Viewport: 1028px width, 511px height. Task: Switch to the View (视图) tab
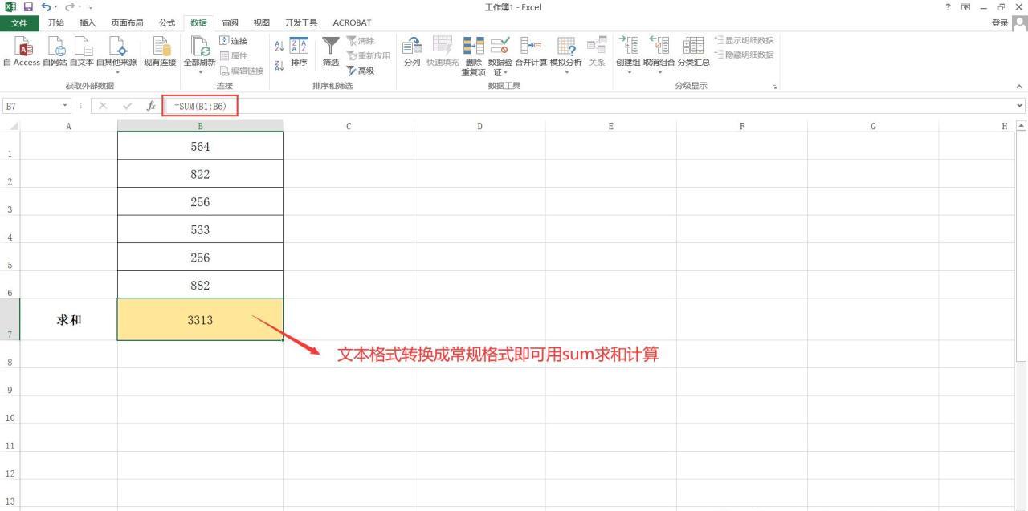tap(261, 23)
